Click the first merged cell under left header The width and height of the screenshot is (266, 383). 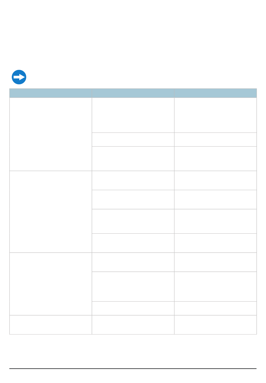point(51,134)
